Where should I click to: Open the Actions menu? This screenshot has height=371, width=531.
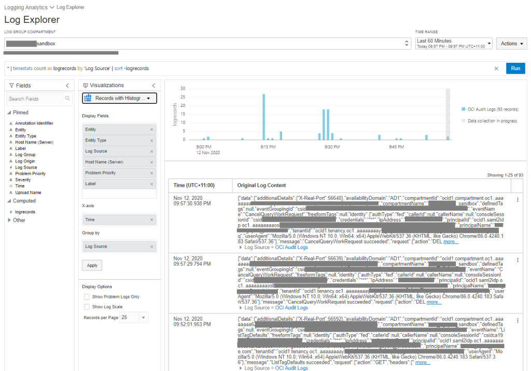[x=511, y=44]
